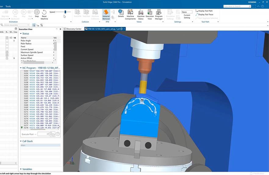Expand the Variables section at panel bottom

(x=21, y=169)
